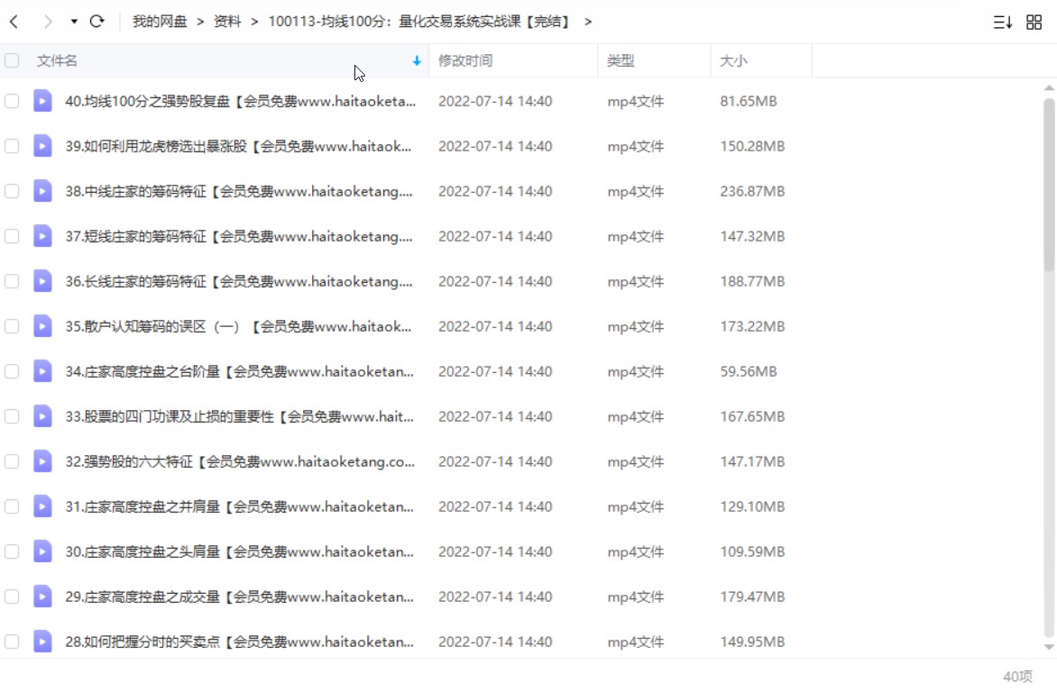Check the box for file 30.庄家高度控盘之头肩量
The image size is (1057, 692).
(12, 551)
